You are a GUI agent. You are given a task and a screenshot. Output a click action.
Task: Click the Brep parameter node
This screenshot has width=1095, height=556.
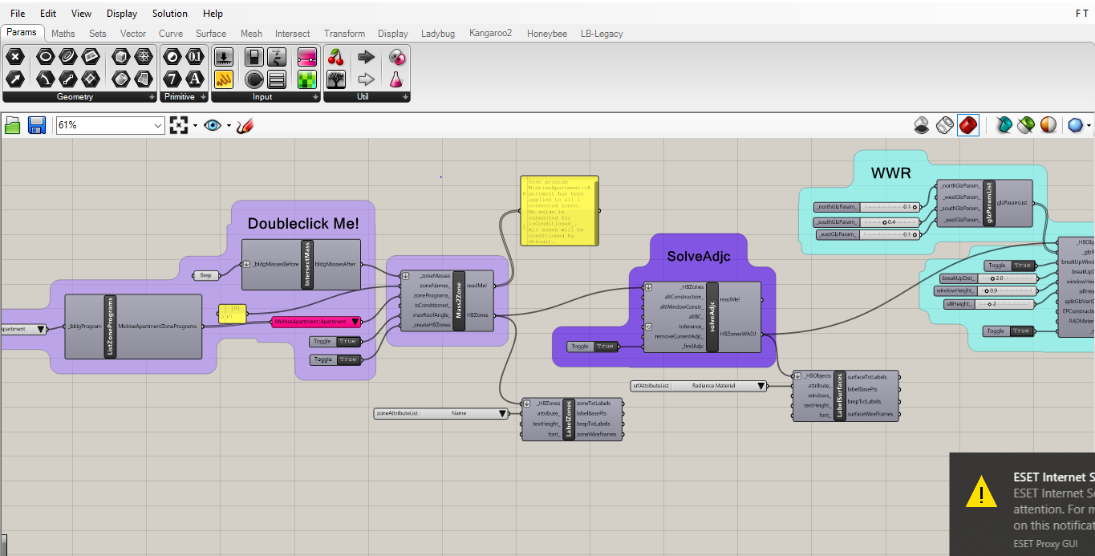[x=206, y=276]
